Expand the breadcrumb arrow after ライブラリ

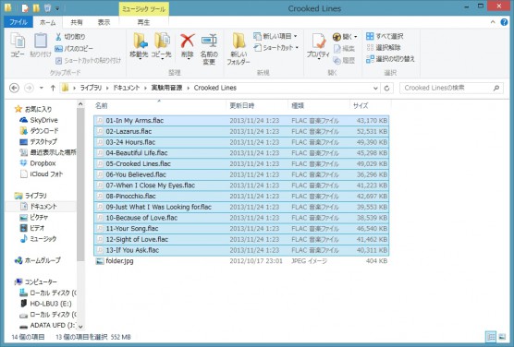[107, 88]
